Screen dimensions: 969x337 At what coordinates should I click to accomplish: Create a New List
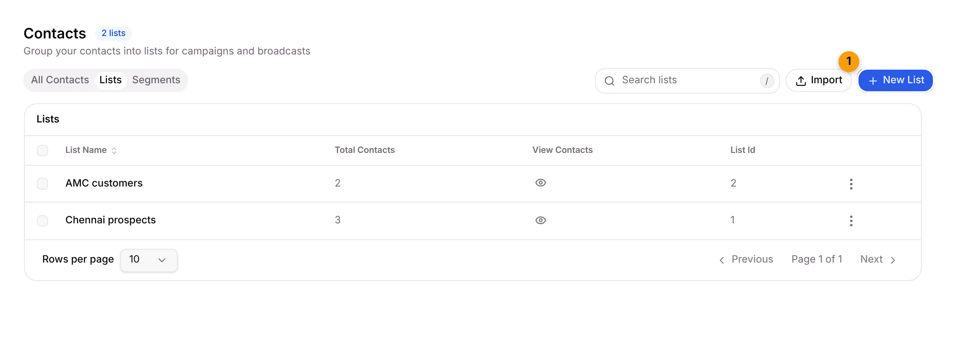click(x=896, y=80)
